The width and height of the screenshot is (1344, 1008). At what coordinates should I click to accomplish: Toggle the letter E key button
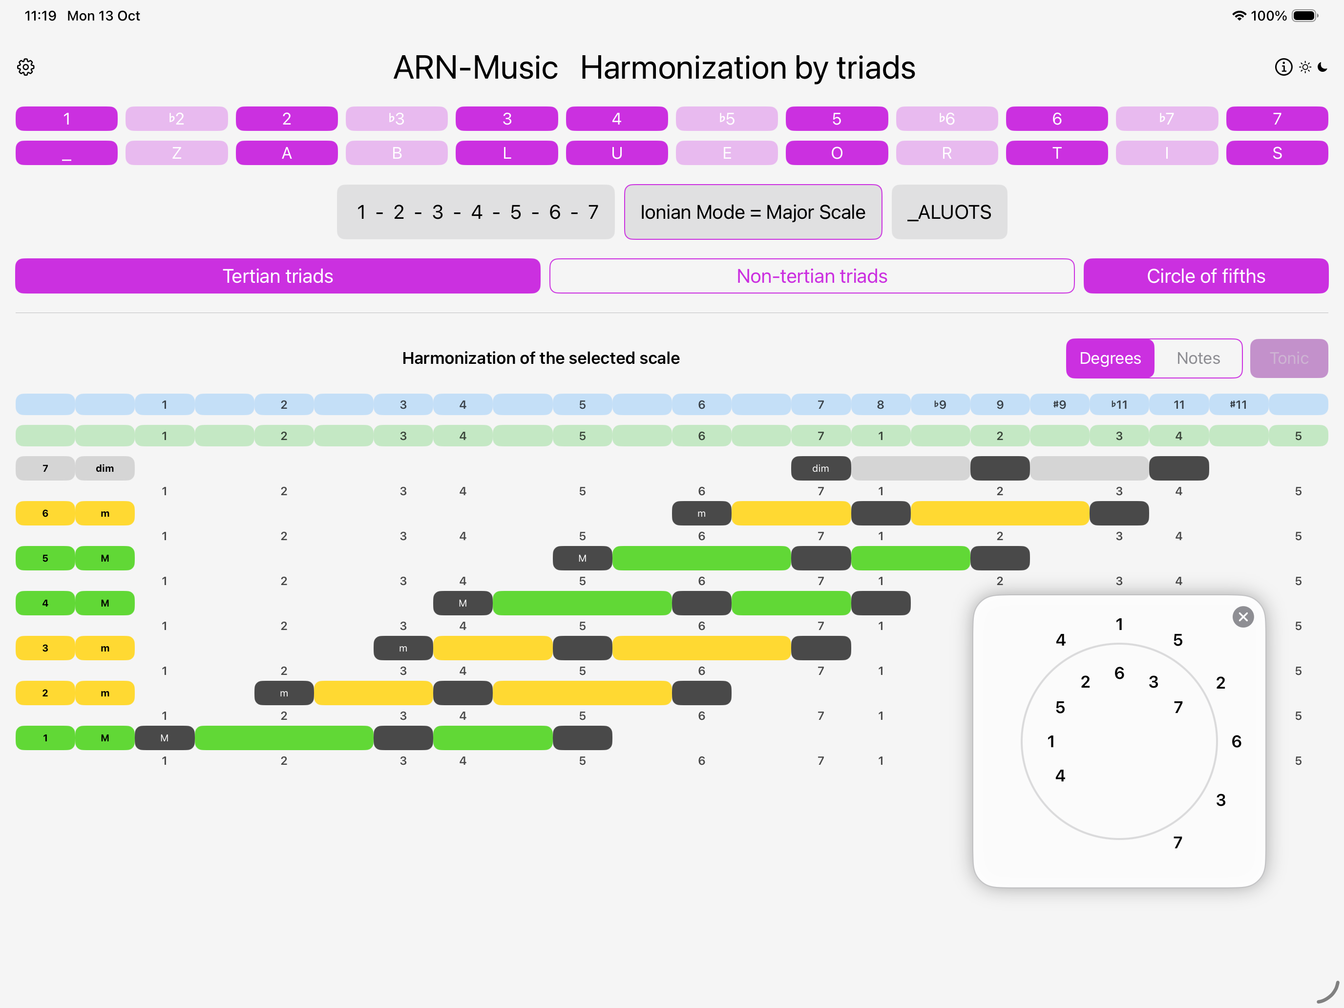[726, 153]
